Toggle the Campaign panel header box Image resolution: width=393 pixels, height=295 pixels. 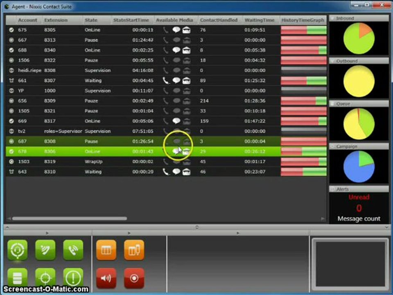click(x=332, y=146)
